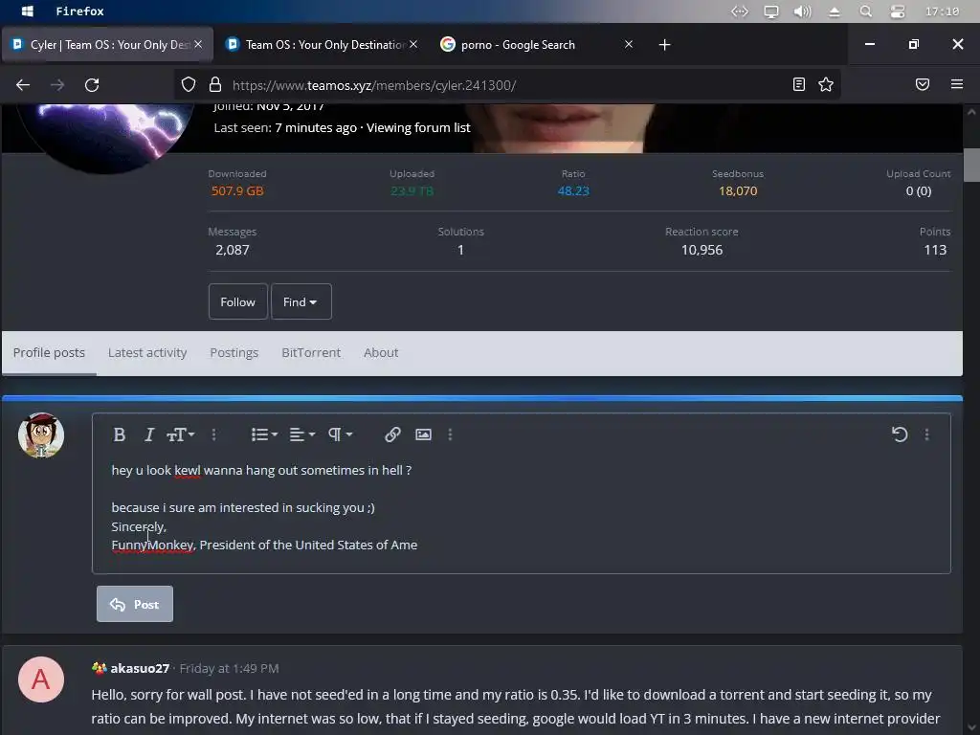Open more insert options after the image icon
Image resolution: width=980 pixels, height=735 pixels.
[450, 434]
